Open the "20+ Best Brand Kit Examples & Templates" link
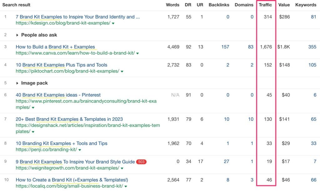Viewport: 320px width, 191px height. point(69,119)
